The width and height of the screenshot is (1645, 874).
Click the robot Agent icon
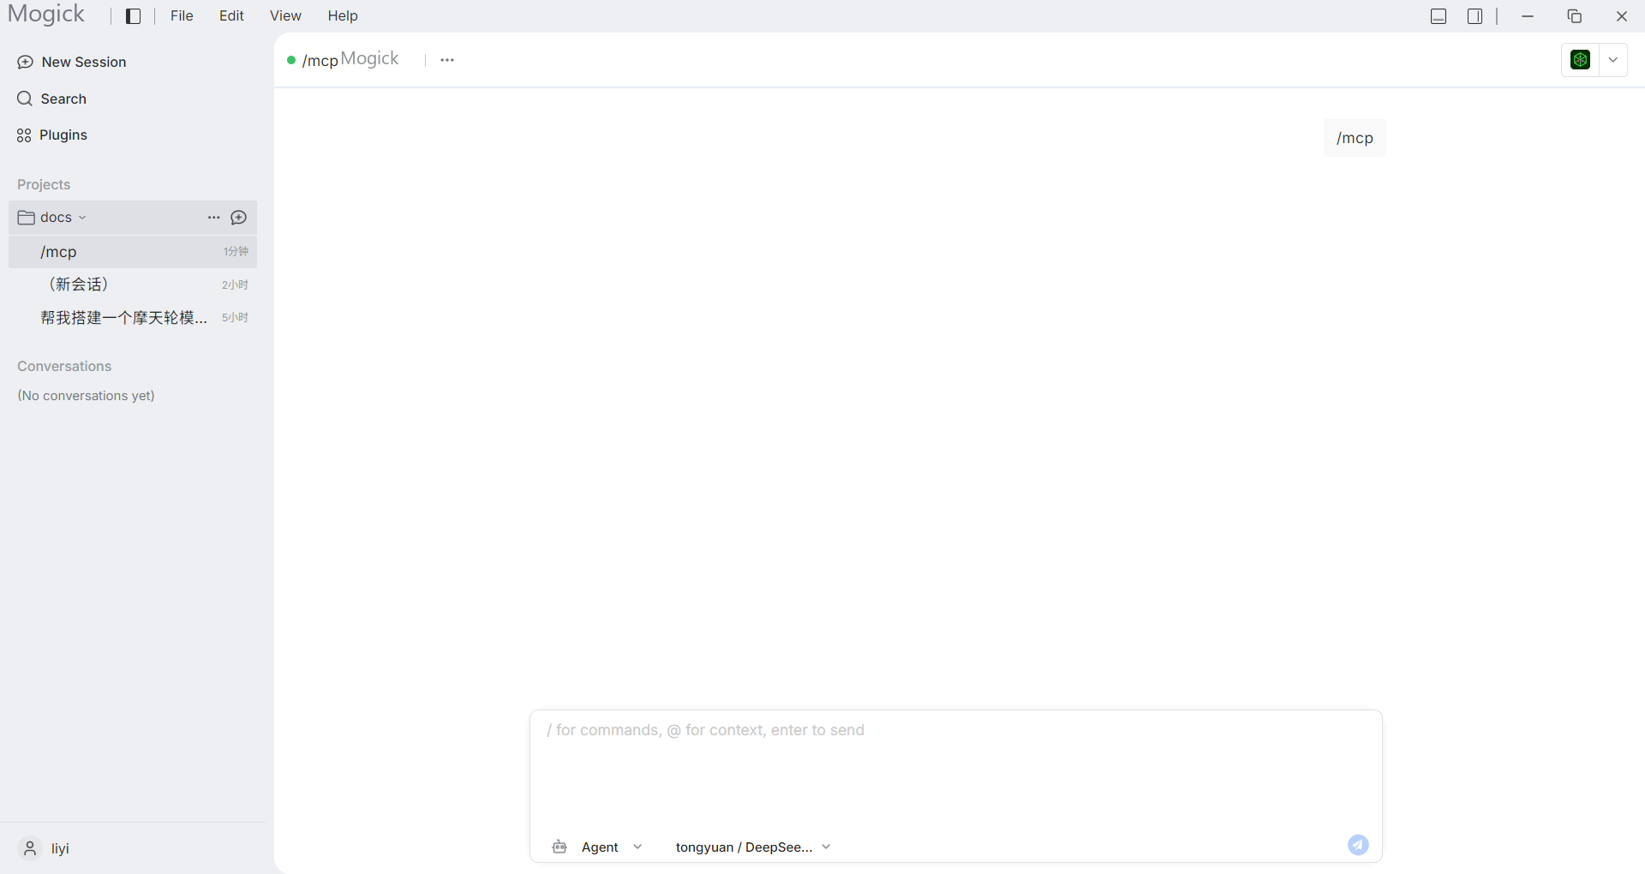[559, 847]
